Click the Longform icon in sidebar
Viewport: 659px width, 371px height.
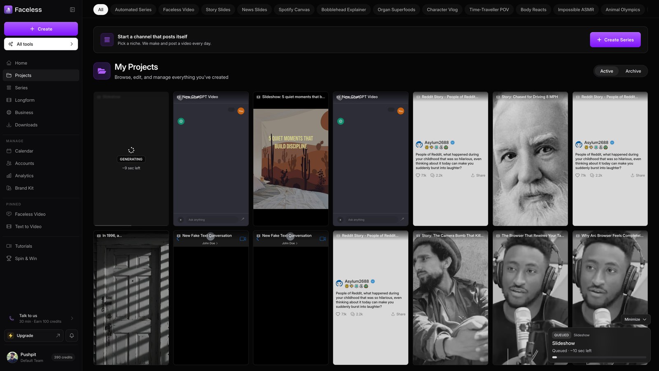click(9, 100)
